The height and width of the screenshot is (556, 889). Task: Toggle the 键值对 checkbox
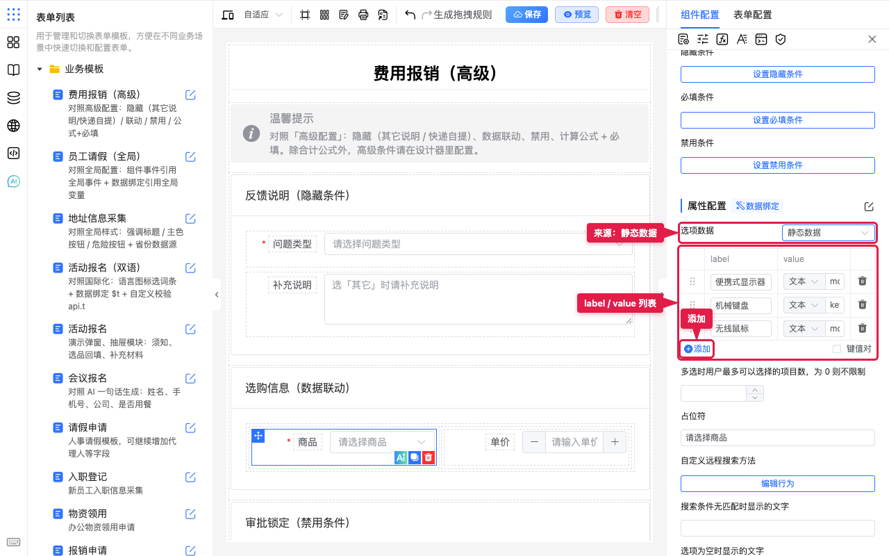pos(837,349)
